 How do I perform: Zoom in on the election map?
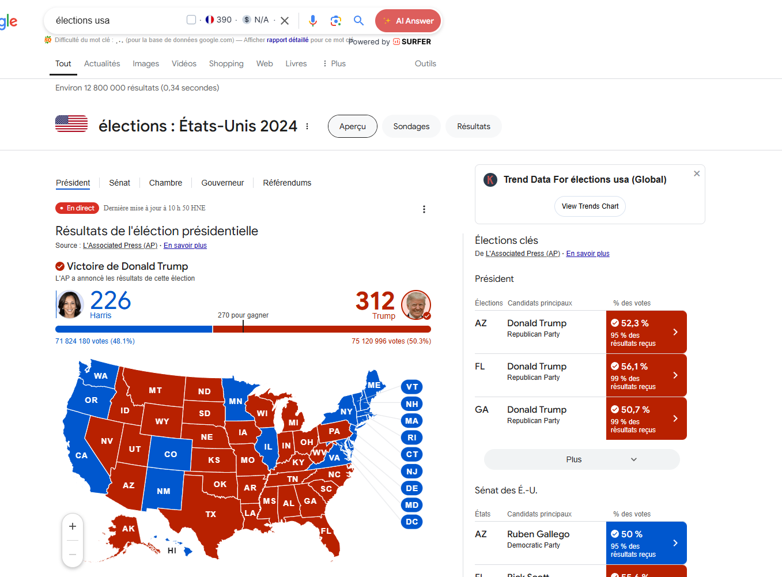click(x=73, y=526)
